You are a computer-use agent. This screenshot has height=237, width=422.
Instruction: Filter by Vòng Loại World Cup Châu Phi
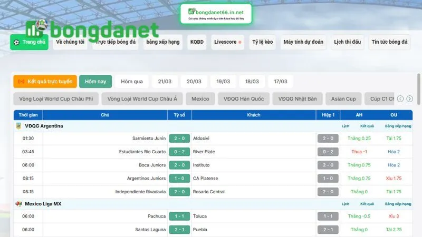click(56, 99)
